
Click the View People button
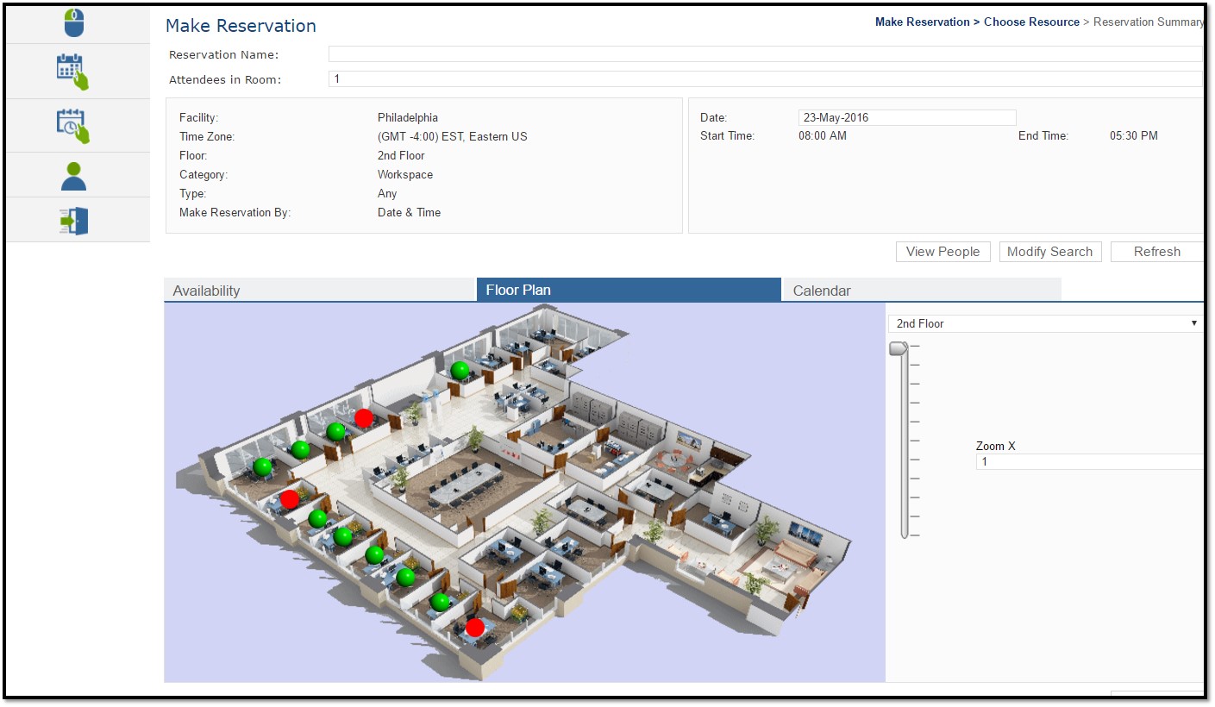pyautogui.click(x=943, y=252)
